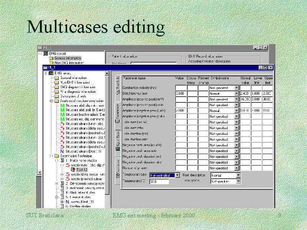The height and width of the screenshot is (230, 307).
Task: Click the test-list icon beside 1 - Motor nerve studies
Action: point(62,161)
